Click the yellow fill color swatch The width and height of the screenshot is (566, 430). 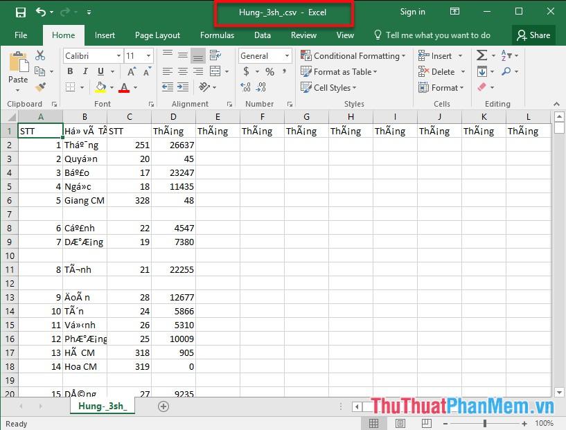pyautogui.click(x=100, y=87)
